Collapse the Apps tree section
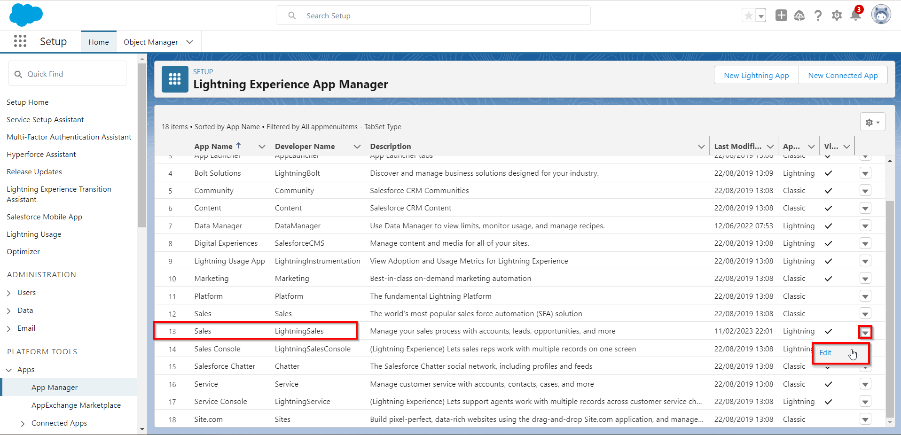The height and width of the screenshot is (435, 901). tap(9, 370)
